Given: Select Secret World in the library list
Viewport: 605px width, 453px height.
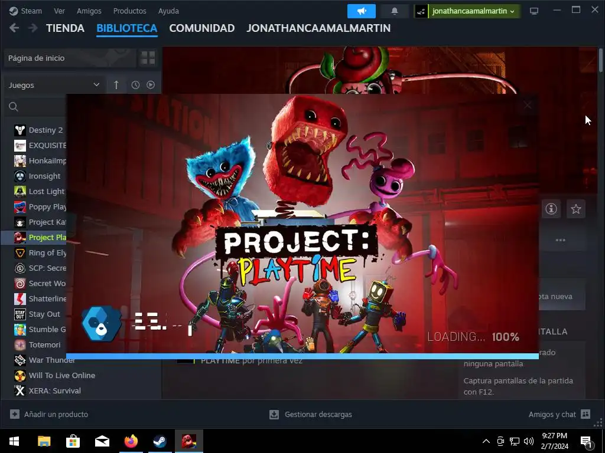Looking at the screenshot, I should tap(40, 284).
